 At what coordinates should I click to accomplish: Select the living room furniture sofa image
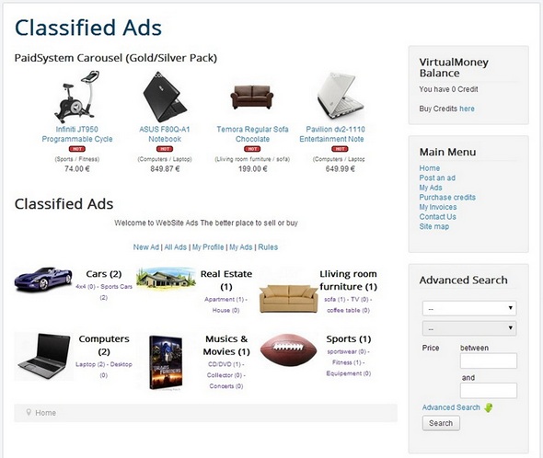pyautogui.click(x=288, y=299)
